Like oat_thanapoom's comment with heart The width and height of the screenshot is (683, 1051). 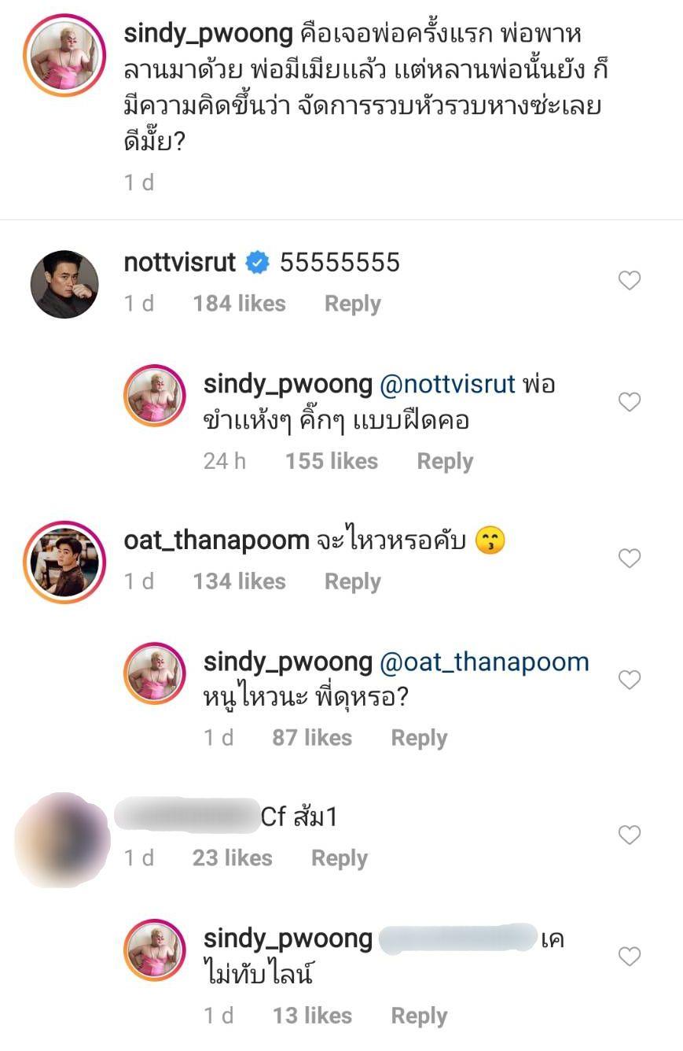click(630, 558)
